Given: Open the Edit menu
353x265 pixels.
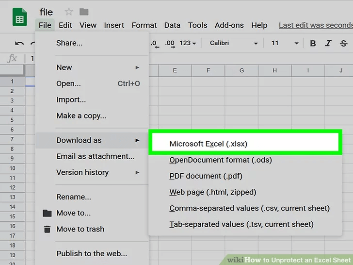Looking at the screenshot, I should 65,25.
